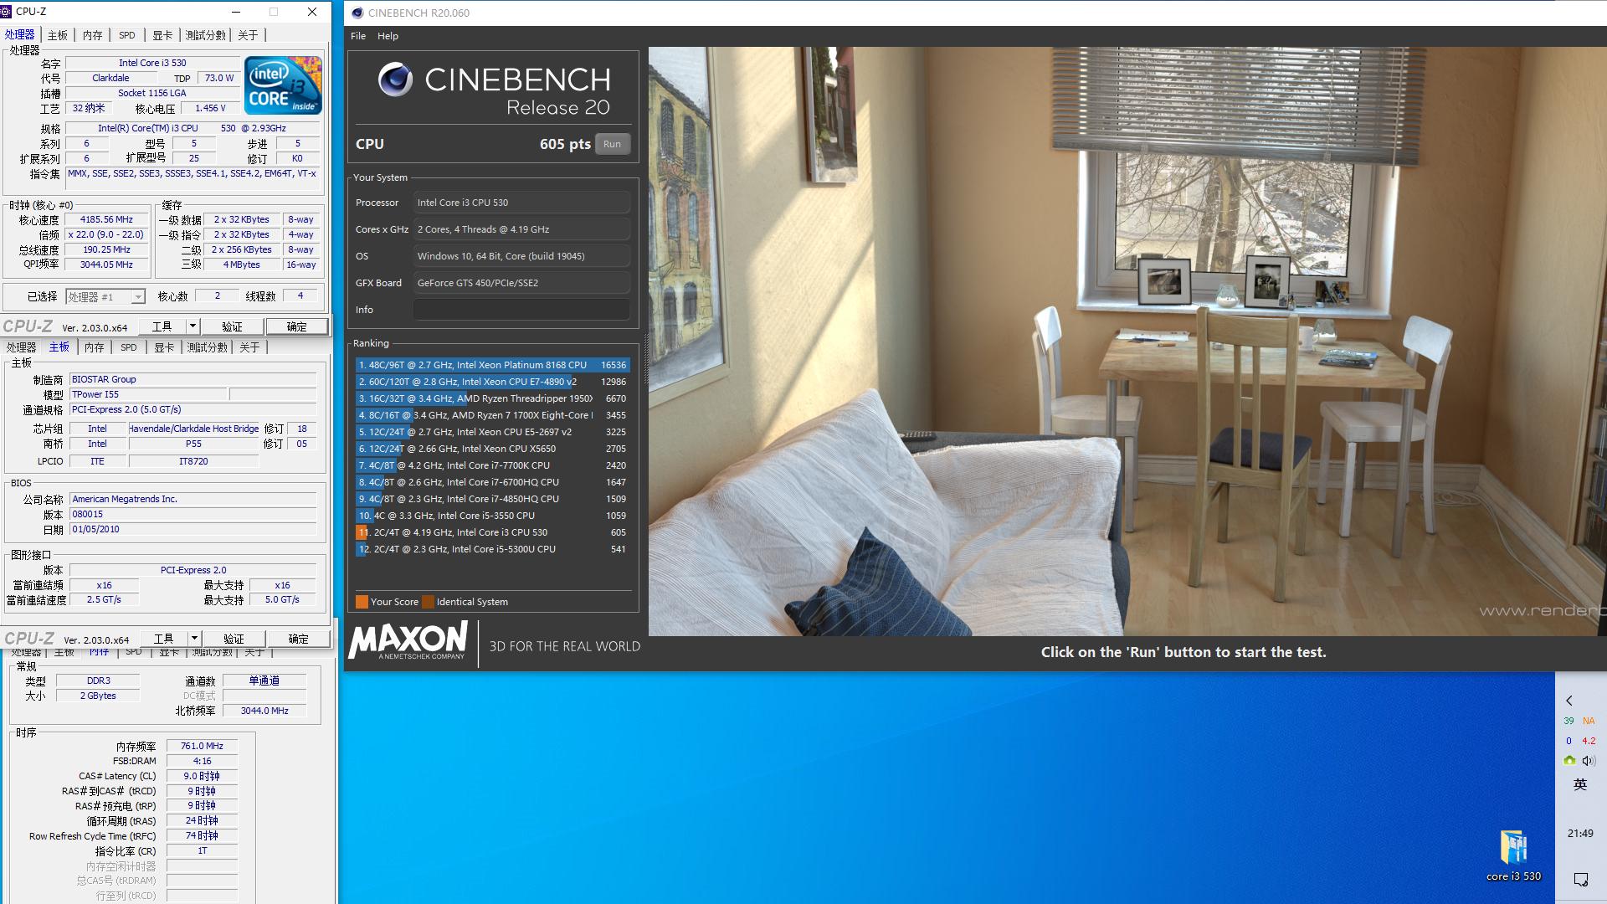
Task: Click the brown Identical System legend swatch
Action: (x=428, y=602)
